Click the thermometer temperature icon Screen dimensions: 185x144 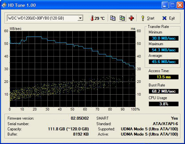(92, 18)
